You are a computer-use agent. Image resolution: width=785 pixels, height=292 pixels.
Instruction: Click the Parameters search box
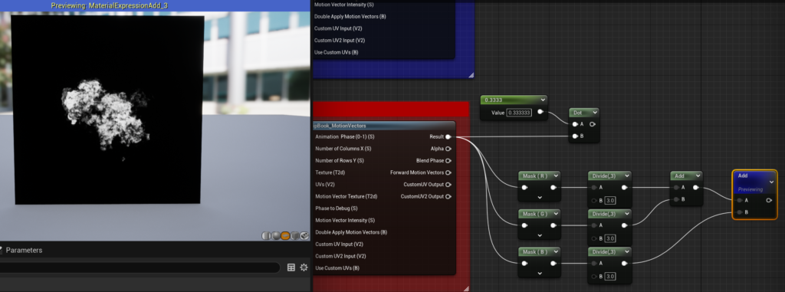pyautogui.click(x=140, y=267)
